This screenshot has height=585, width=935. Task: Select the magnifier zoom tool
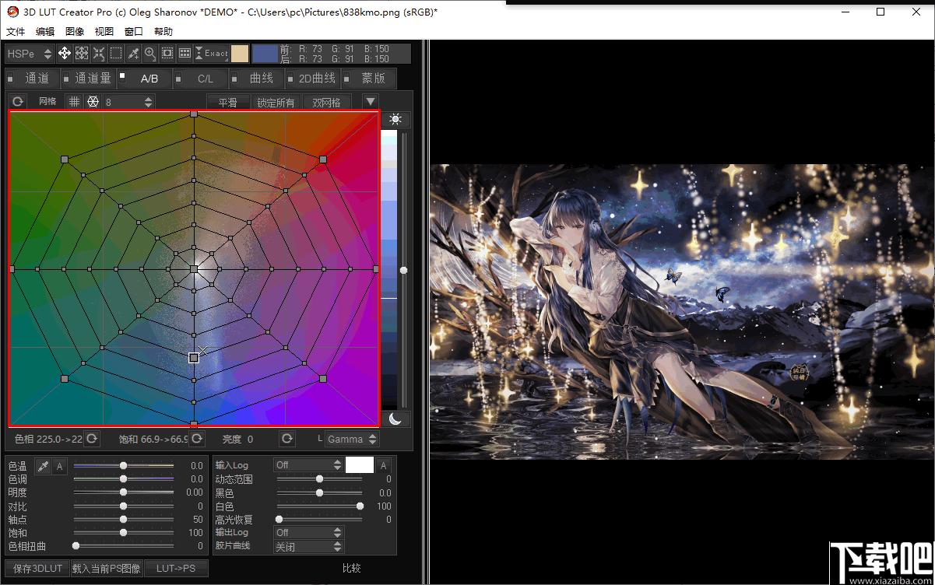150,54
